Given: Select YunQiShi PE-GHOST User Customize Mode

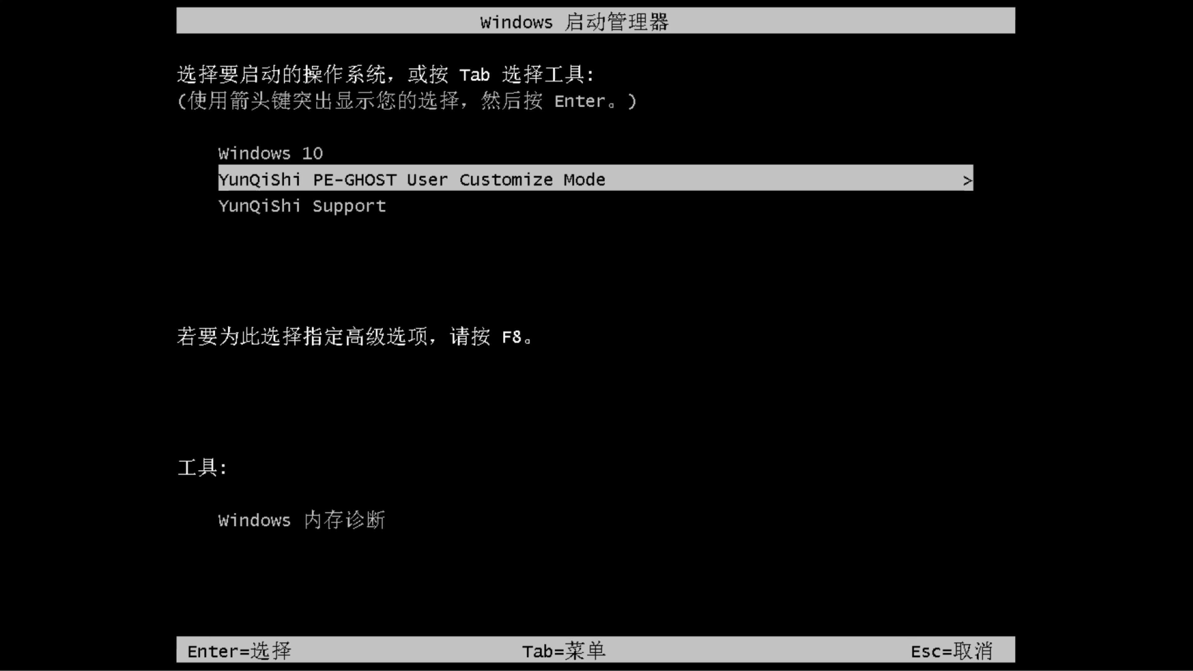Looking at the screenshot, I should (x=595, y=180).
